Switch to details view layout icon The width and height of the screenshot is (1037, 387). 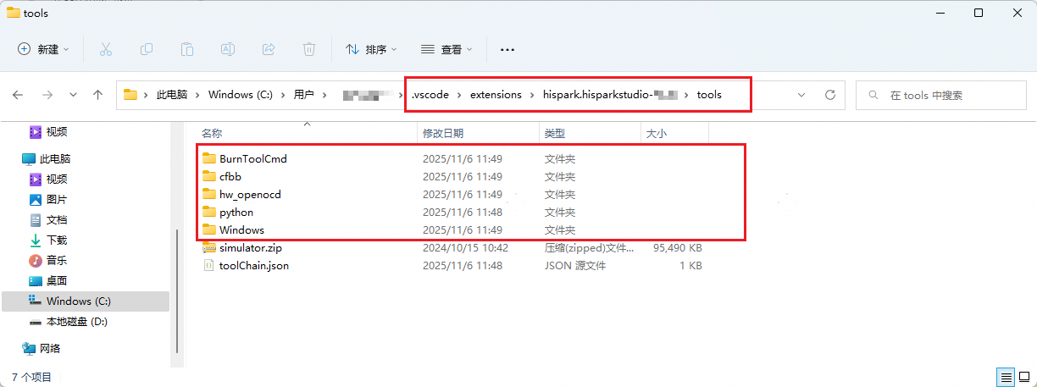[1005, 377]
